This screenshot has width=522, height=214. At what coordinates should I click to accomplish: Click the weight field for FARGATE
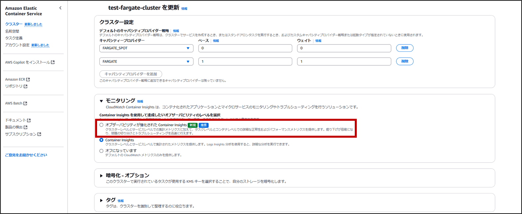pos(344,61)
